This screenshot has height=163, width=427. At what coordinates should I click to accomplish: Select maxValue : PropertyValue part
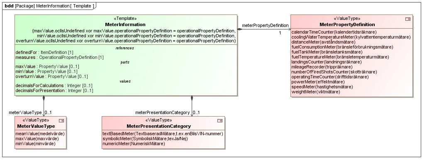47,66
